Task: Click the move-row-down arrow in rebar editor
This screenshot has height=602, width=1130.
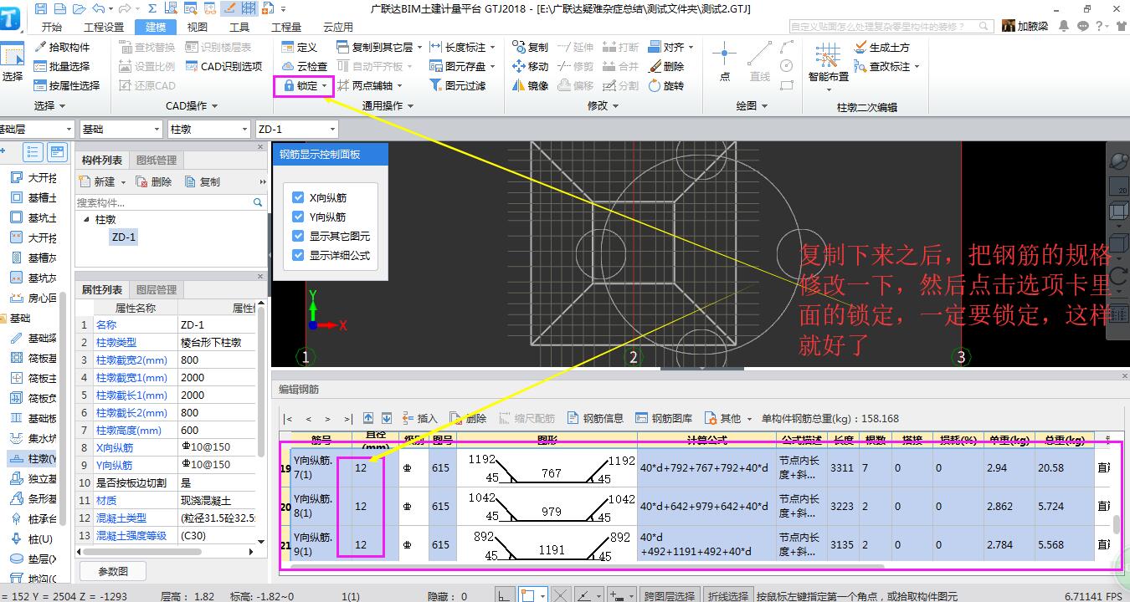Action: point(387,418)
